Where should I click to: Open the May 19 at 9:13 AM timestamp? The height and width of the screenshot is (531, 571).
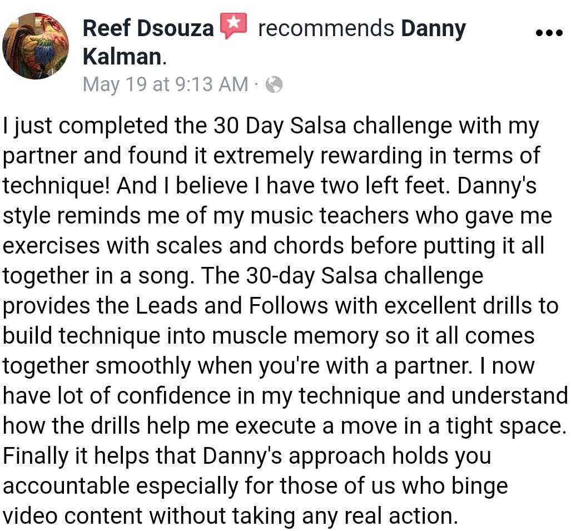(166, 85)
